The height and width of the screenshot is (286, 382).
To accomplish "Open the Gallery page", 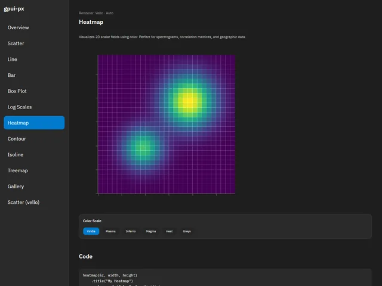I will [x=34, y=186].
